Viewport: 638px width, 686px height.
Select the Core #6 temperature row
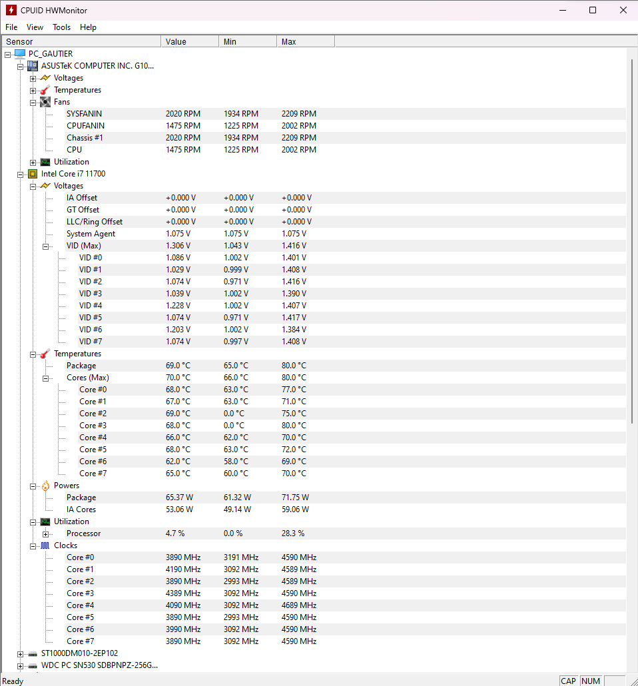coord(352,462)
